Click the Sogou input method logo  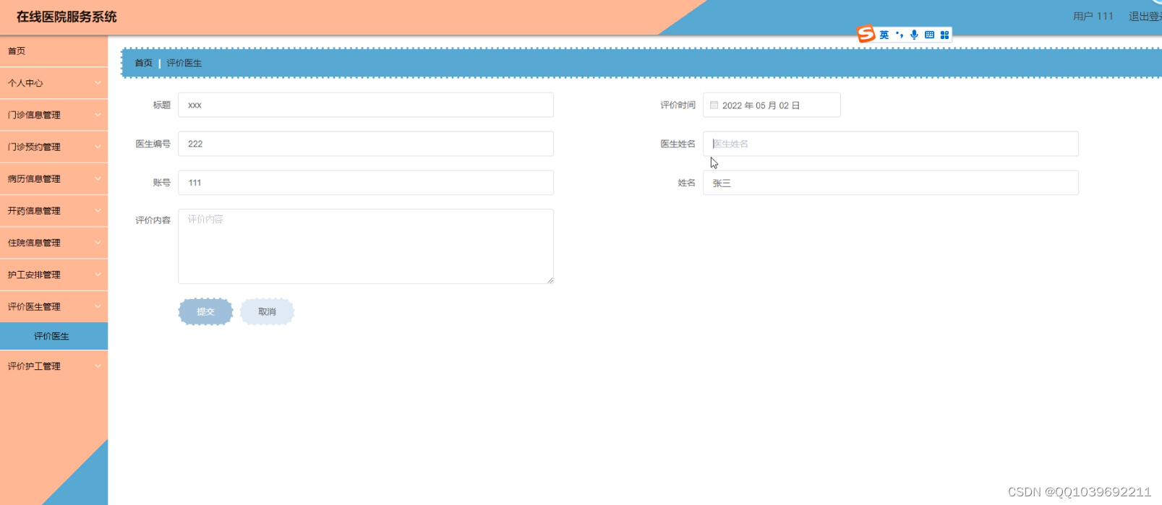(x=866, y=34)
